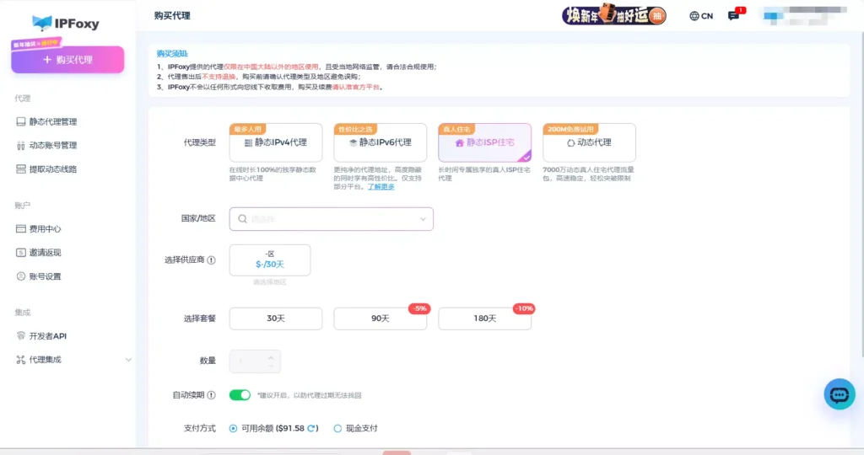The height and width of the screenshot is (455, 864).
Task: Select the 90天 package option
Action: [x=380, y=318]
